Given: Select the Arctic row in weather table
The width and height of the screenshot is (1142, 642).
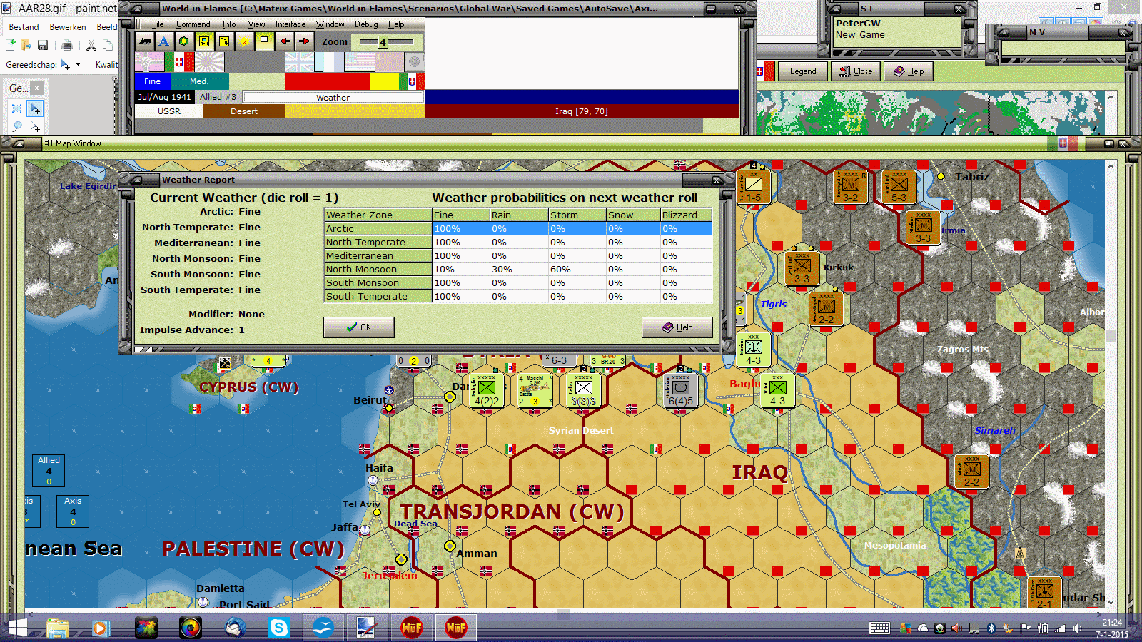Looking at the screenshot, I should point(518,229).
